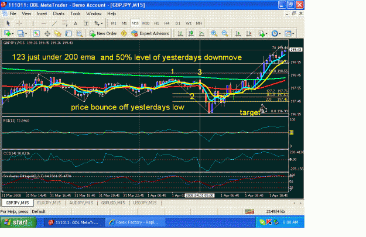
Task: Open the Help menu
Action: pos(112,13)
